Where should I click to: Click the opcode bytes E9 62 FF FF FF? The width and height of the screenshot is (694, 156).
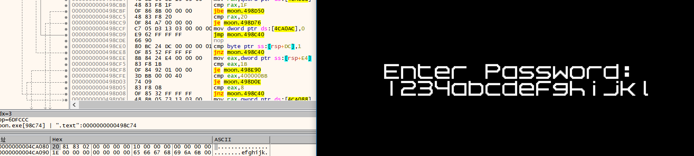(158, 35)
